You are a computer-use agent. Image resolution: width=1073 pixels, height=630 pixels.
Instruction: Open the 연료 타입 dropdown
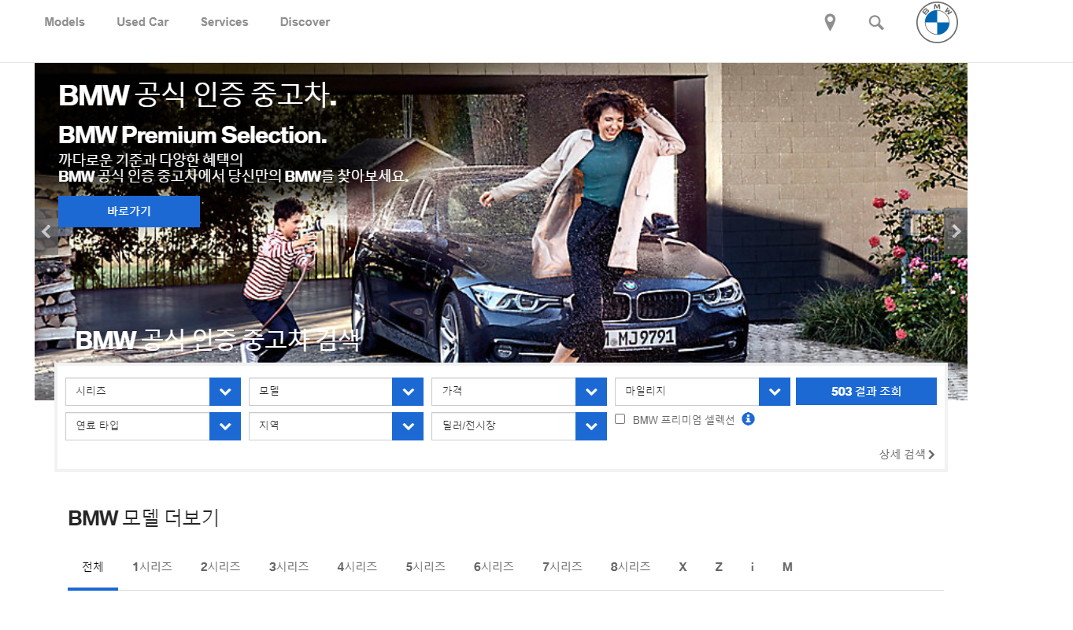coord(153,426)
